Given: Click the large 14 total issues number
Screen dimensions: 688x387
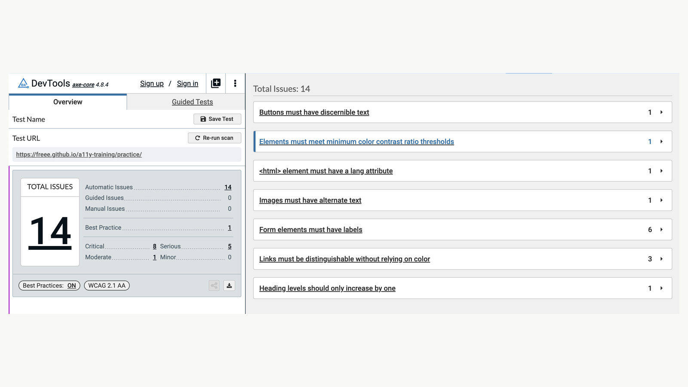Looking at the screenshot, I should click(50, 232).
